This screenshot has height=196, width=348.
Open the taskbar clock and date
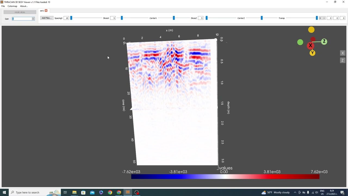(332, 192)
